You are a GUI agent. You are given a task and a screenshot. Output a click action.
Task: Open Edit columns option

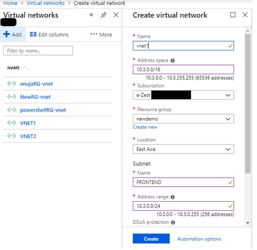(x=49, y=34)
